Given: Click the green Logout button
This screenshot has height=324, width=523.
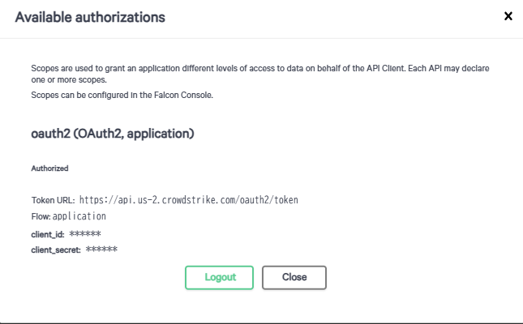Looking at the screenshot, I should click(219, 277).
